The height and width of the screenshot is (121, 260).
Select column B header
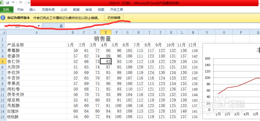[73, 33]
